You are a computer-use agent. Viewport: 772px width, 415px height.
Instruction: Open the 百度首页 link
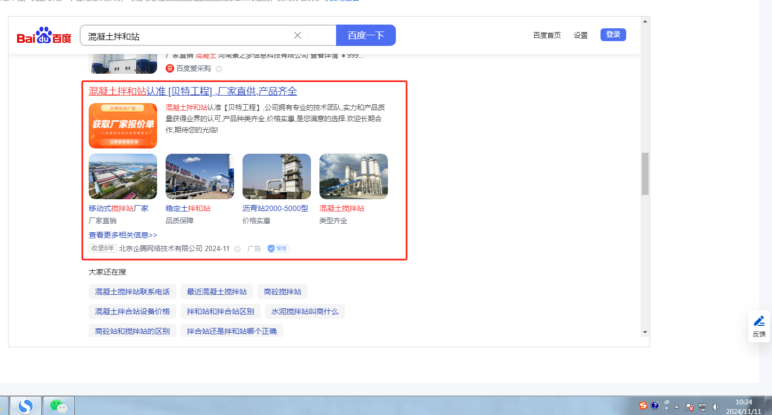tap(547, 35)
